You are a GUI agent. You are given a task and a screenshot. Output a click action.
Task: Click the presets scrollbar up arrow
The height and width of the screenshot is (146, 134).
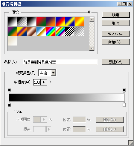(x=92, y=19)
